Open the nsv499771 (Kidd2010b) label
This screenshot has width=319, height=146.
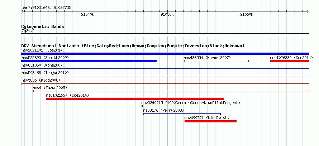(x=207, y=118)
